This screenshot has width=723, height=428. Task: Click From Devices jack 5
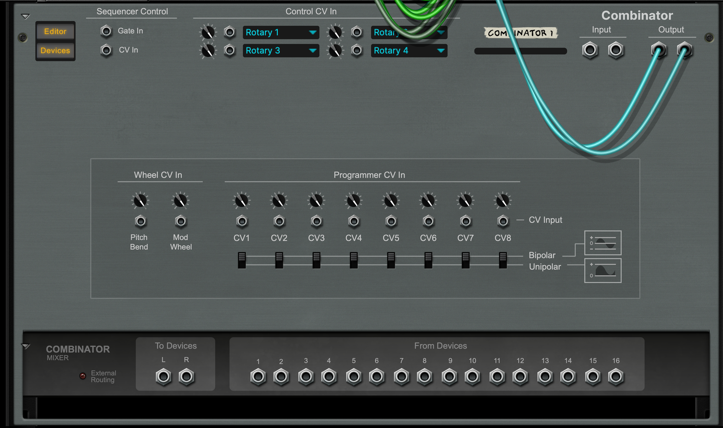coord(354,377)
